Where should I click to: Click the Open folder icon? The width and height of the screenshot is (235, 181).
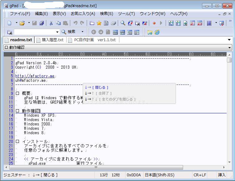pos(22,23)
